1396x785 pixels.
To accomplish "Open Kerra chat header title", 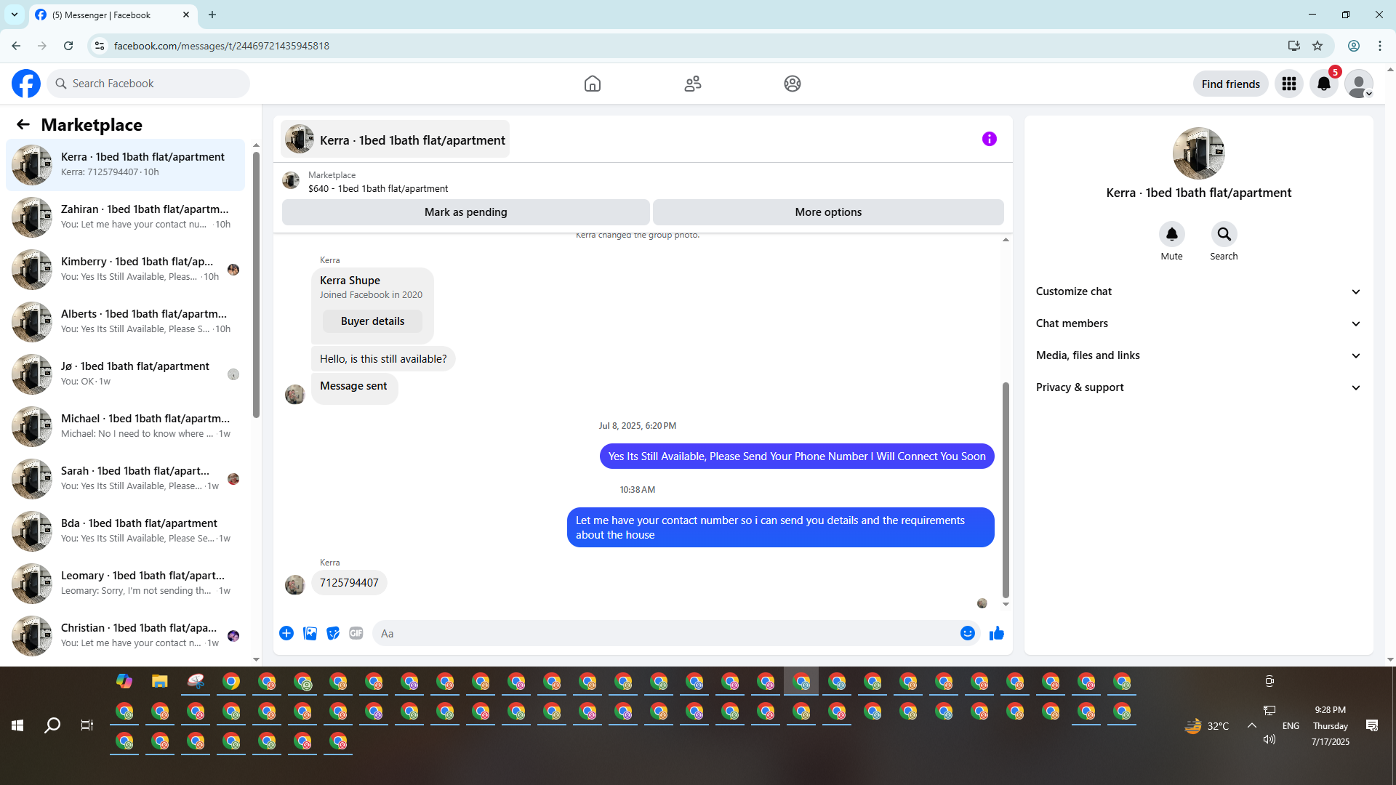I will (396, 140).
